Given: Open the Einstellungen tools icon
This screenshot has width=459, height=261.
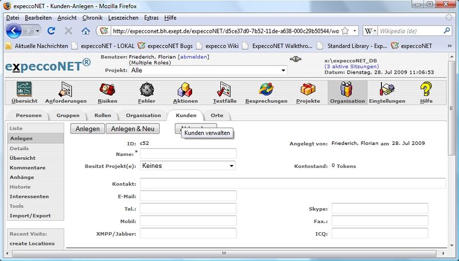Looking at the screenshot, I should [x=387, y=90].
